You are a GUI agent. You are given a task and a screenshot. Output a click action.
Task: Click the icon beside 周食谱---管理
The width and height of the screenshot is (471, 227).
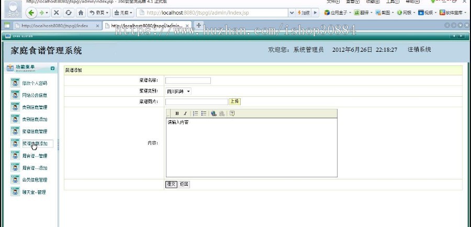15,155
